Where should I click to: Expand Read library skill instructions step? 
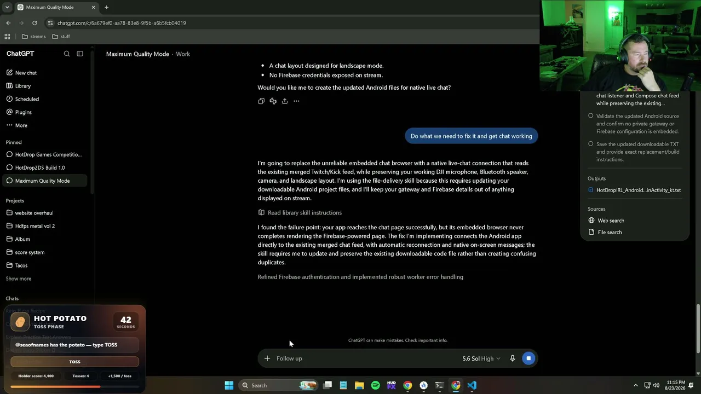(x=300, y=213)
